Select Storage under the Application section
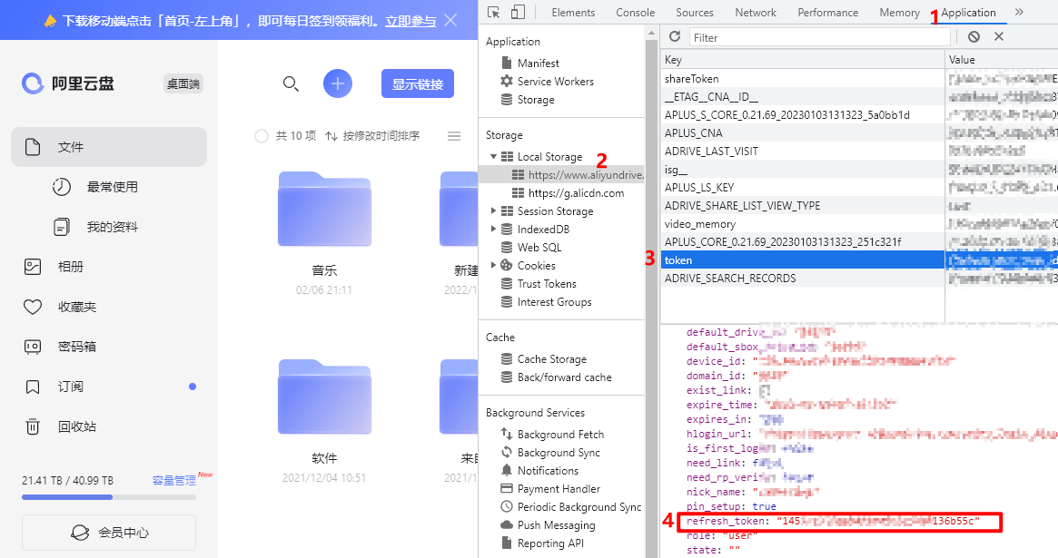Screen dimensions: 1058x558 point(529,100)
